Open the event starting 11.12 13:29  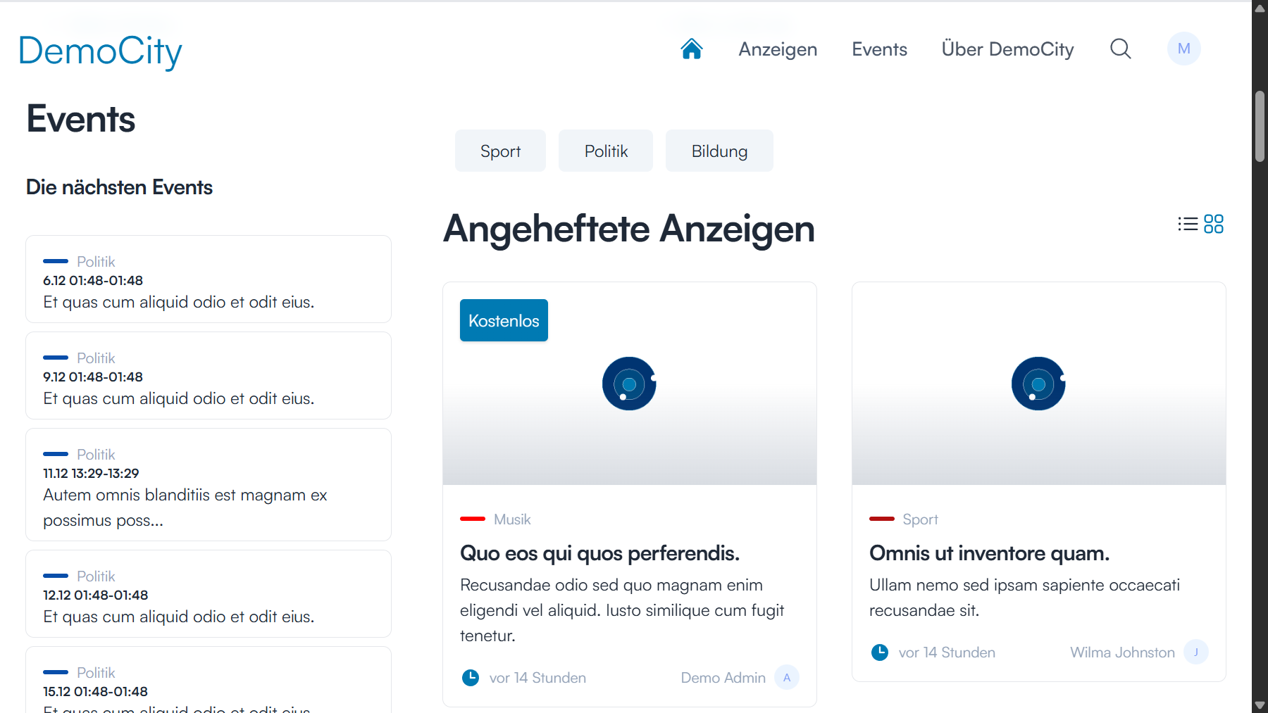[208, 484]
